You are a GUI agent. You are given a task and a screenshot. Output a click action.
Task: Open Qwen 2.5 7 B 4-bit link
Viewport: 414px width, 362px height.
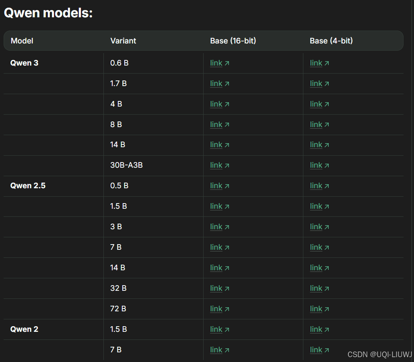coord(319,247)
